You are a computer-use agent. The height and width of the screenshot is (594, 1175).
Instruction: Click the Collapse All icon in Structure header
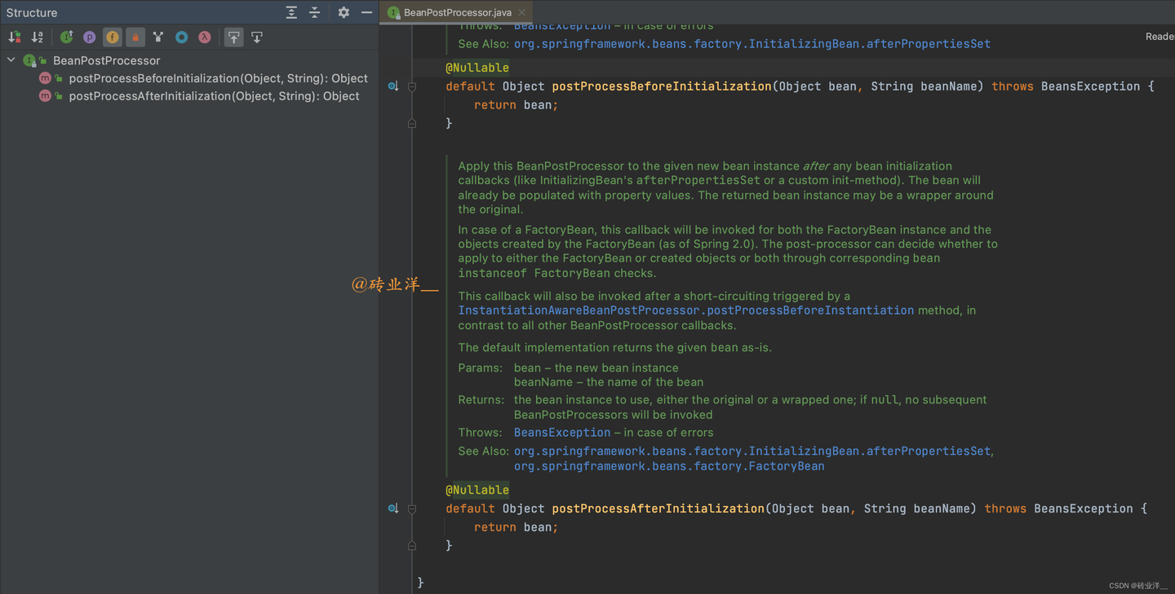click(x=314, y=12)
